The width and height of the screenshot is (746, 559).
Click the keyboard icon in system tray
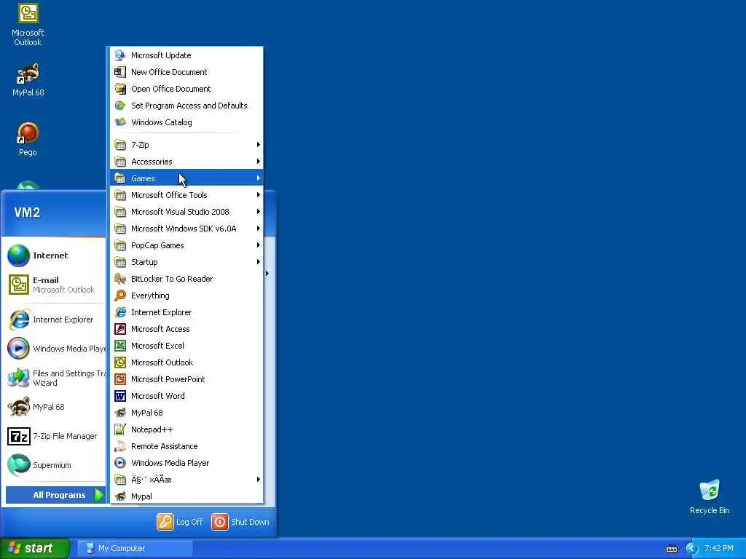(x=671, y=549)
